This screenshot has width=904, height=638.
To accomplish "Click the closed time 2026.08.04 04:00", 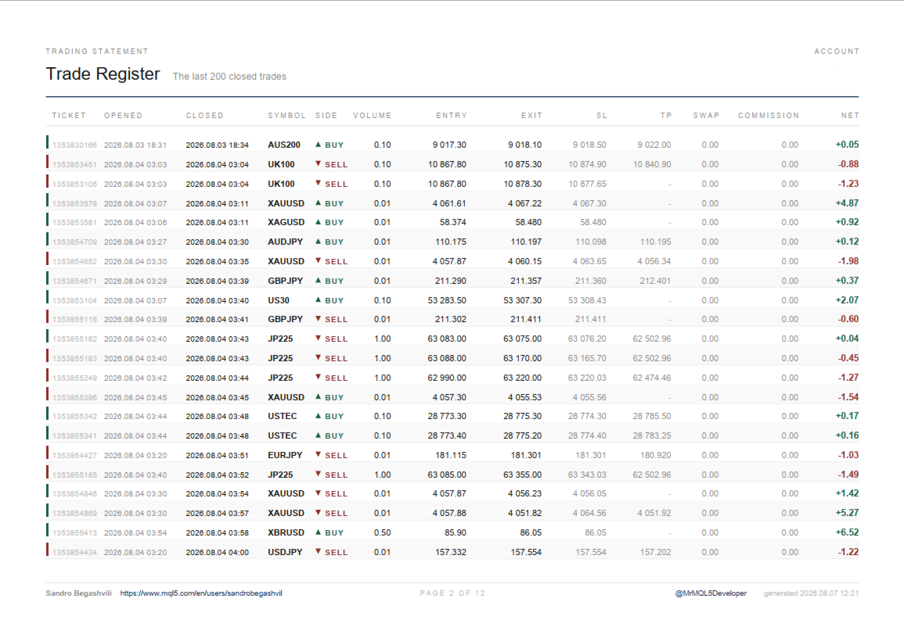I will pos(218,552).
